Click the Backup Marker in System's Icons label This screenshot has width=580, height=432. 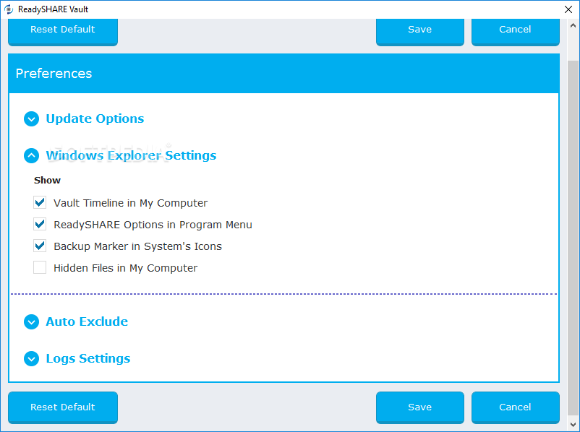point(137,246)
